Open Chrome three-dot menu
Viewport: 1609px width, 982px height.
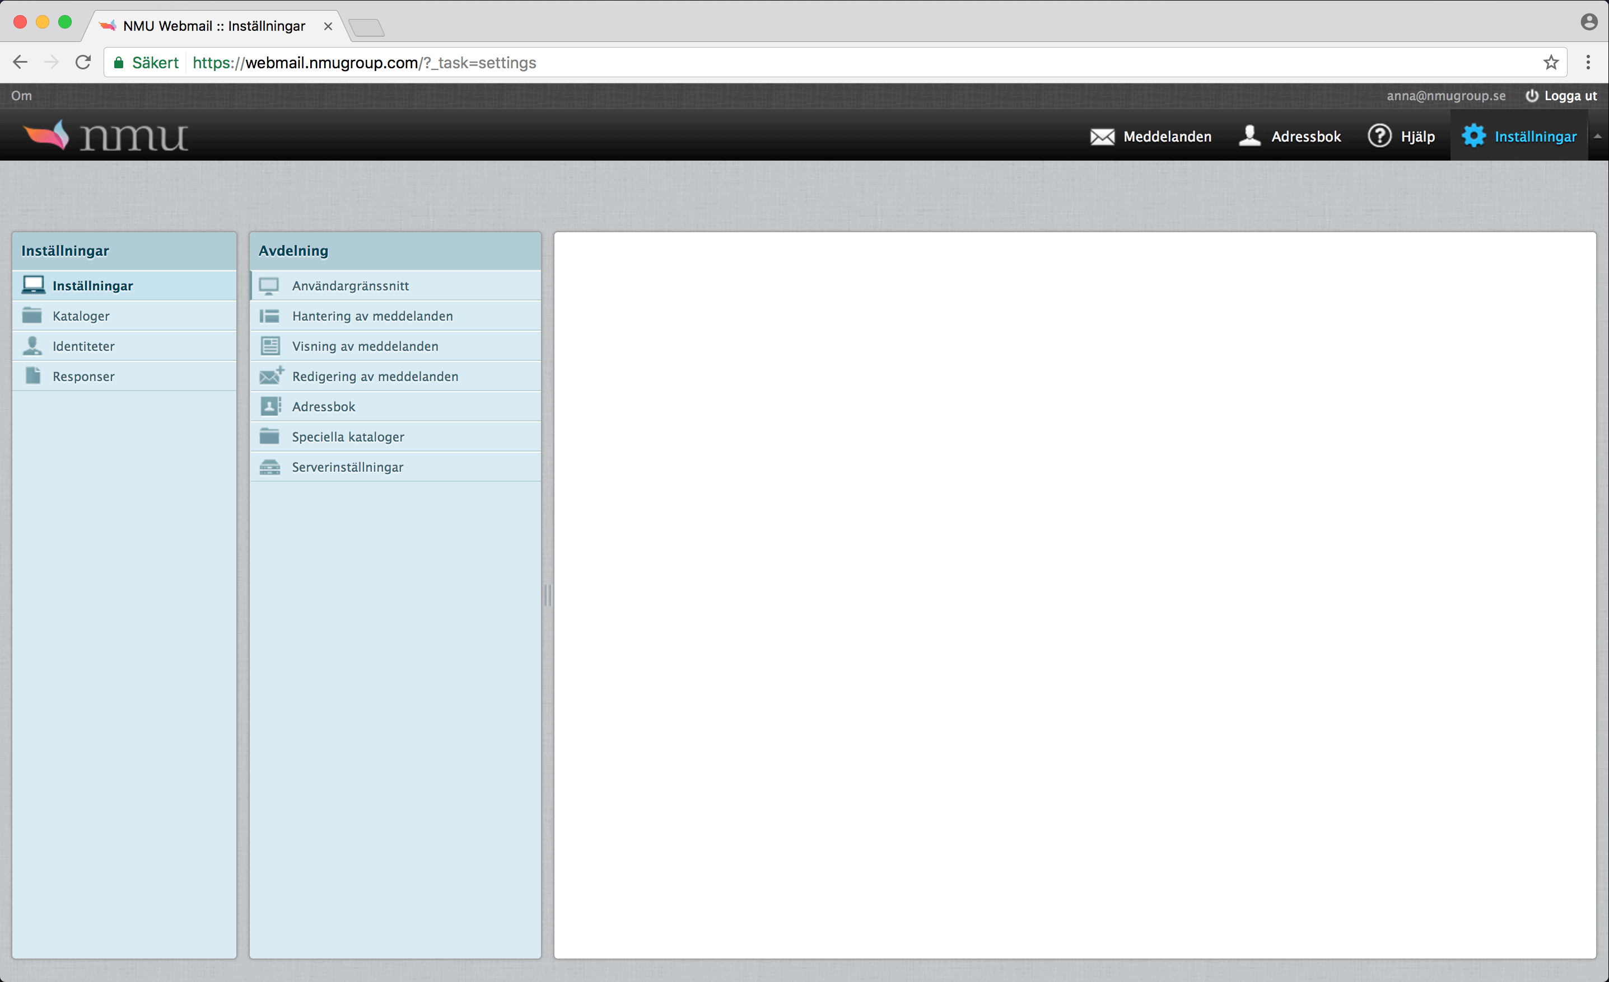pos(1588,62)
